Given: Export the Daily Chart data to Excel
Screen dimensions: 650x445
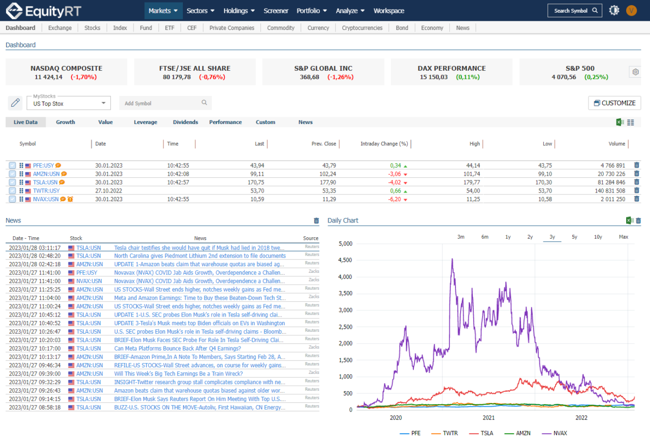Looking at the screenshot, I should [x=629, y=220].
